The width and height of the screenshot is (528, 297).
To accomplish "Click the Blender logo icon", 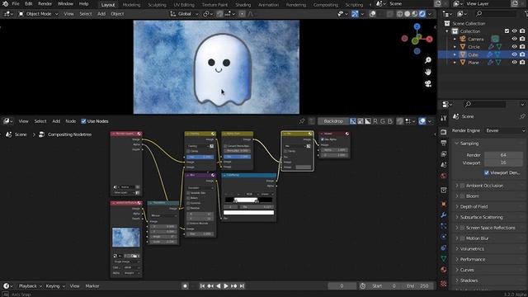I will (6, 4).
